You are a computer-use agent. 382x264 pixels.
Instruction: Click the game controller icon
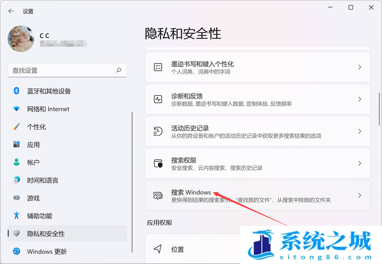click(16, 198)
